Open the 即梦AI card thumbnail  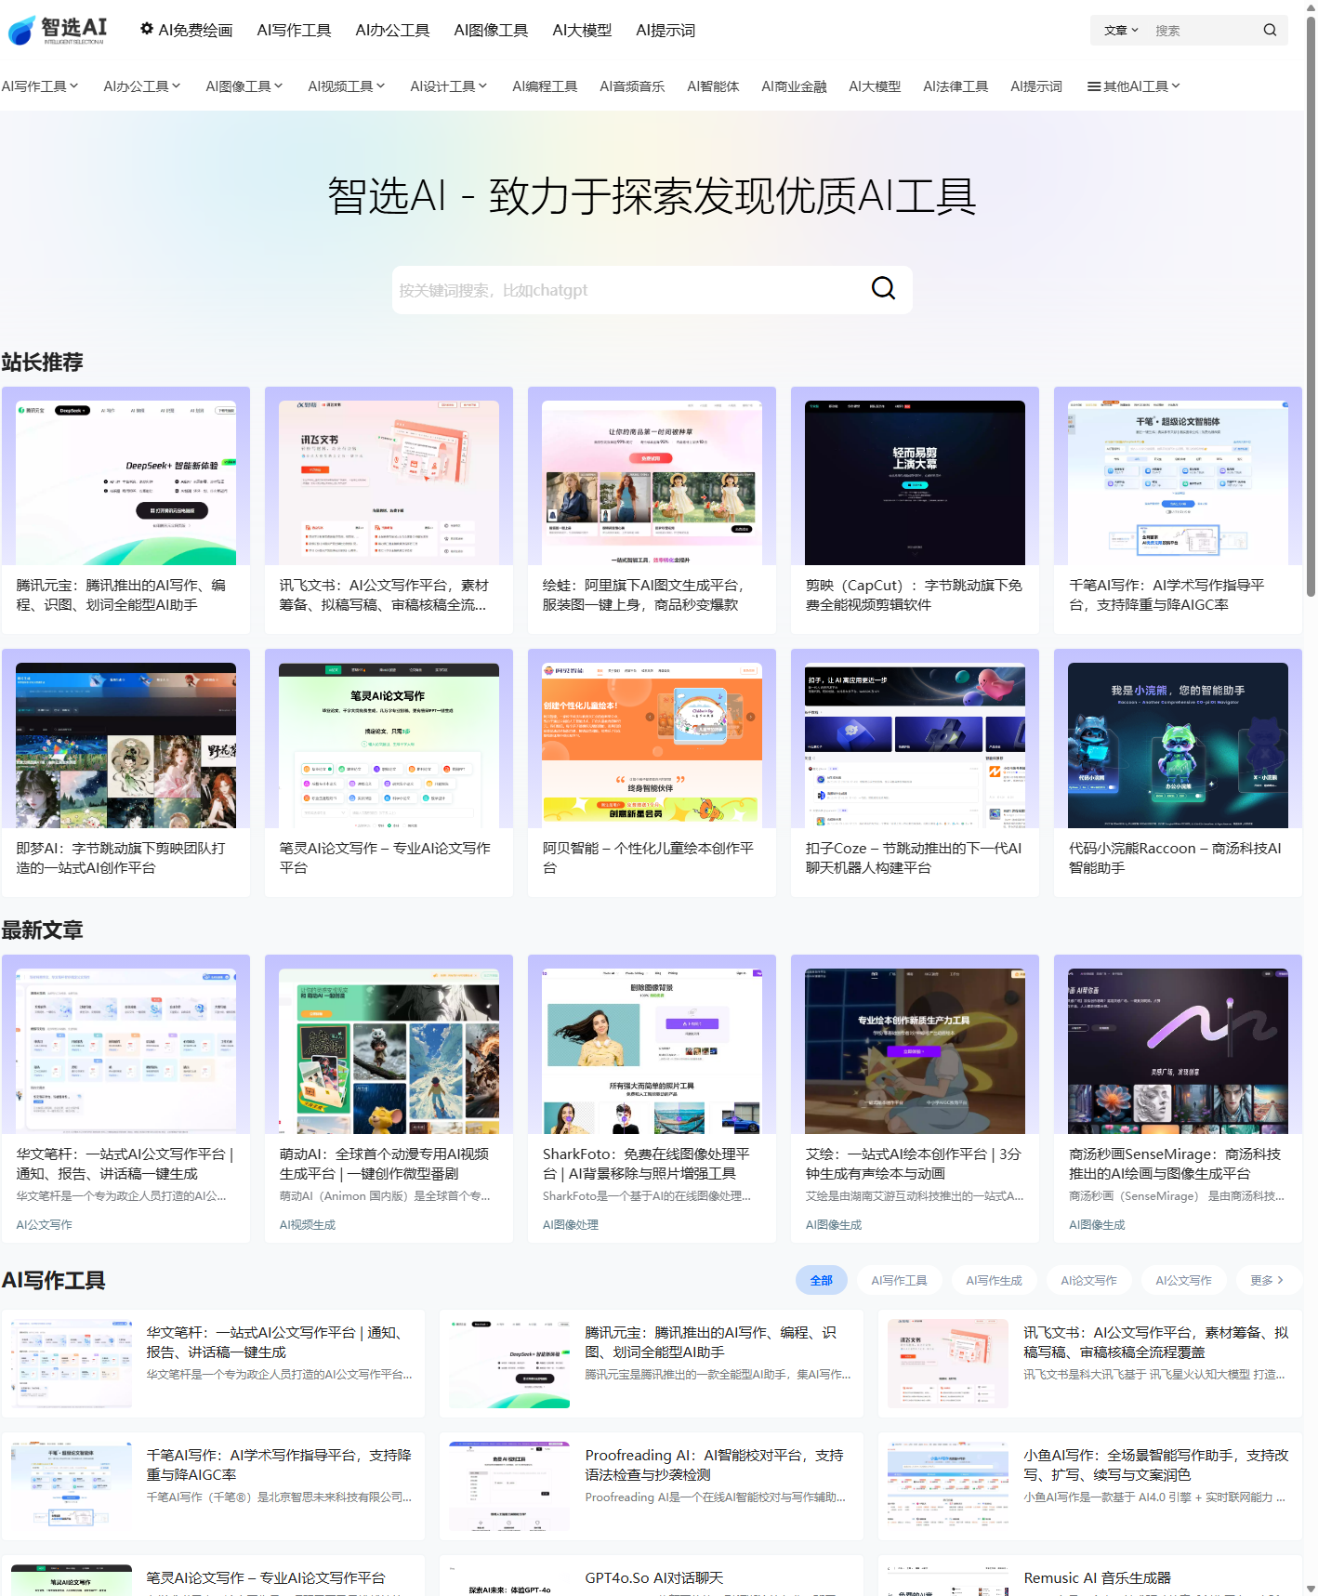125,745
